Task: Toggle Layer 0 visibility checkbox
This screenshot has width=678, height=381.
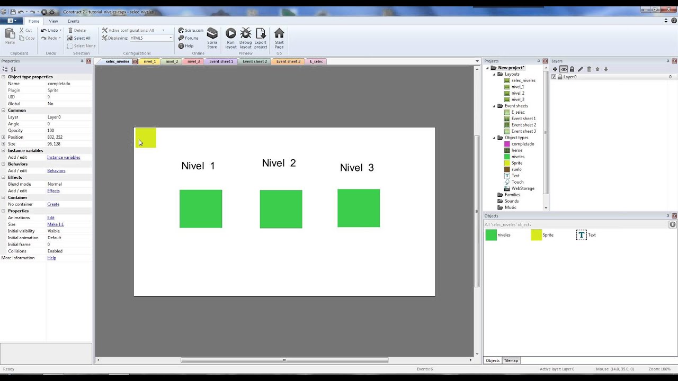Action: point(554,77)
